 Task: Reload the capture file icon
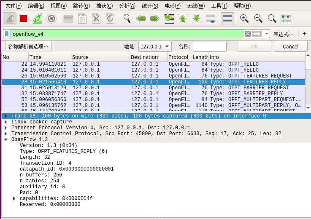click(x=110, y=19)
